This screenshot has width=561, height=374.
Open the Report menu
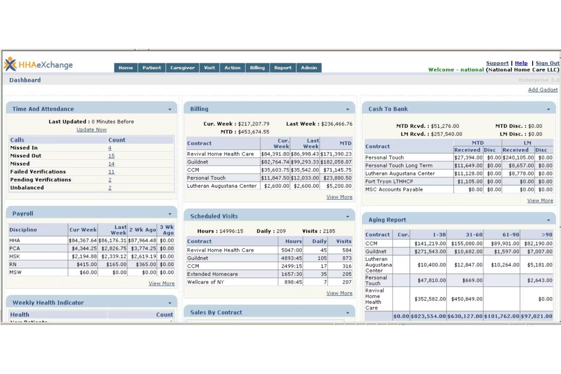point(283,68)
